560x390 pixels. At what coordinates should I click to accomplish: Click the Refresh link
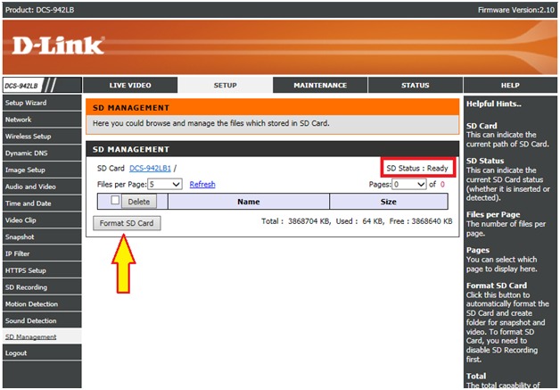(202, 185)
